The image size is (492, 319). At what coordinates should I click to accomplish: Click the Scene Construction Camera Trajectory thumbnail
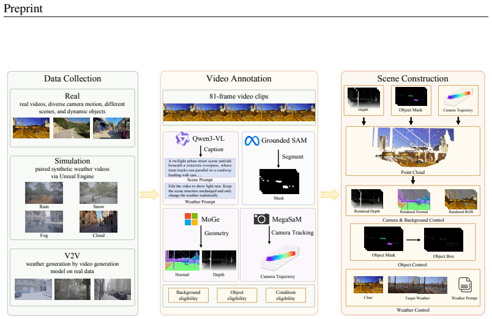click(458, 97)
